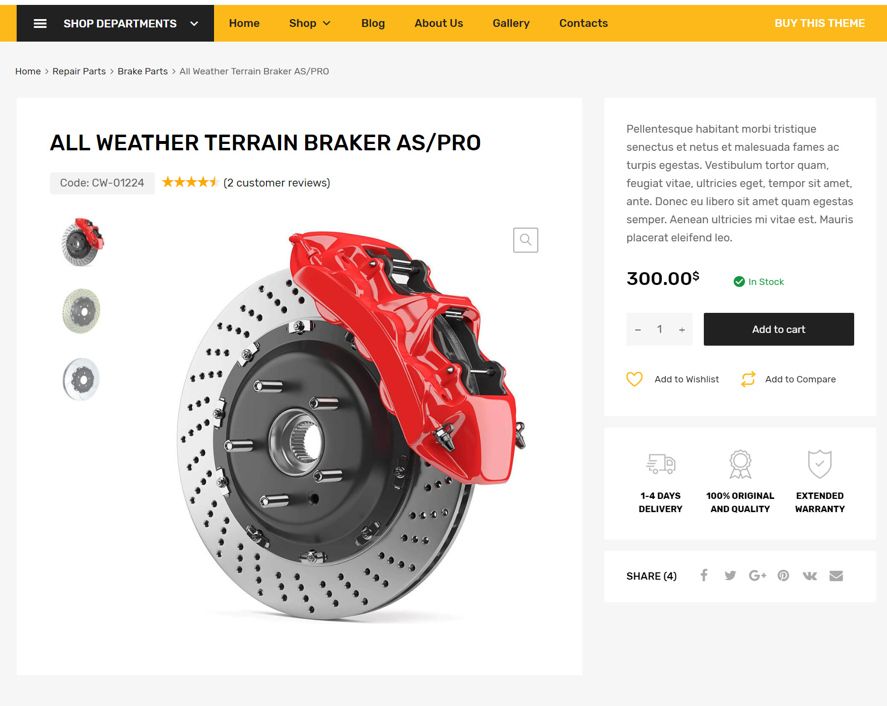Viewport: 887px width, 706px height.
Task: Increase quantity with the plus button
Action: coord(682,329)
